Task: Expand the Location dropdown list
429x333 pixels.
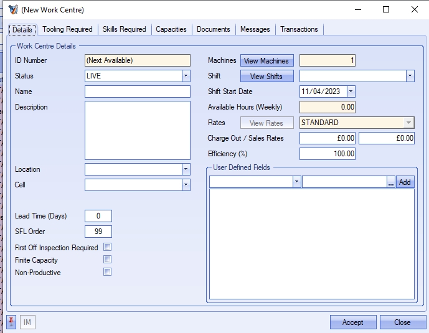Action: 186,169
